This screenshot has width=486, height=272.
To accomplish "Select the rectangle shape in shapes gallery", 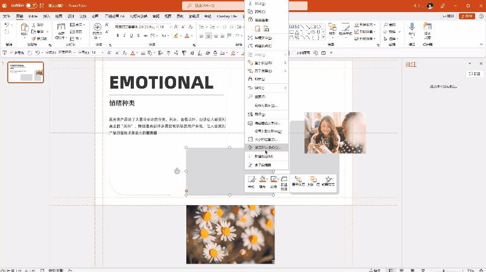I will click(313, 27).
